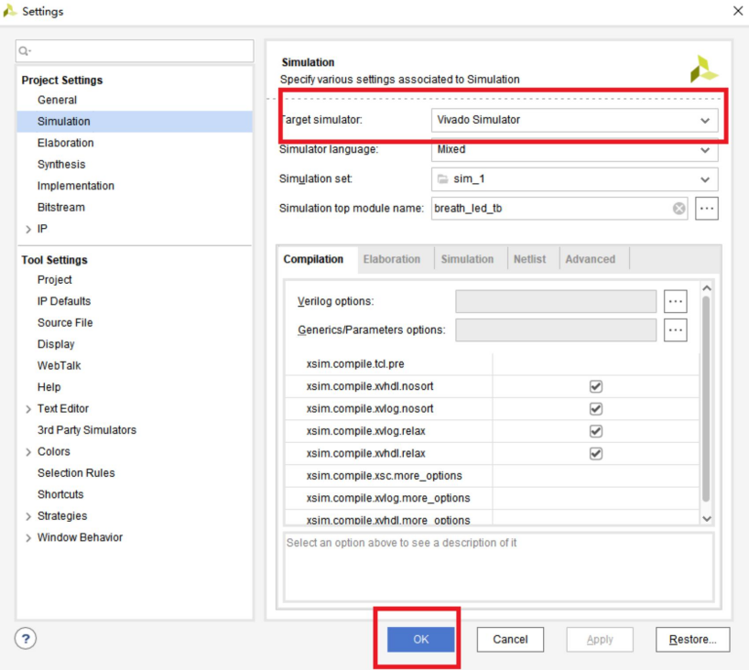749x670 pixels.
Task: Uncheck xsim.compile.xvlog.nosort option
Action: [x=596, y=409]
